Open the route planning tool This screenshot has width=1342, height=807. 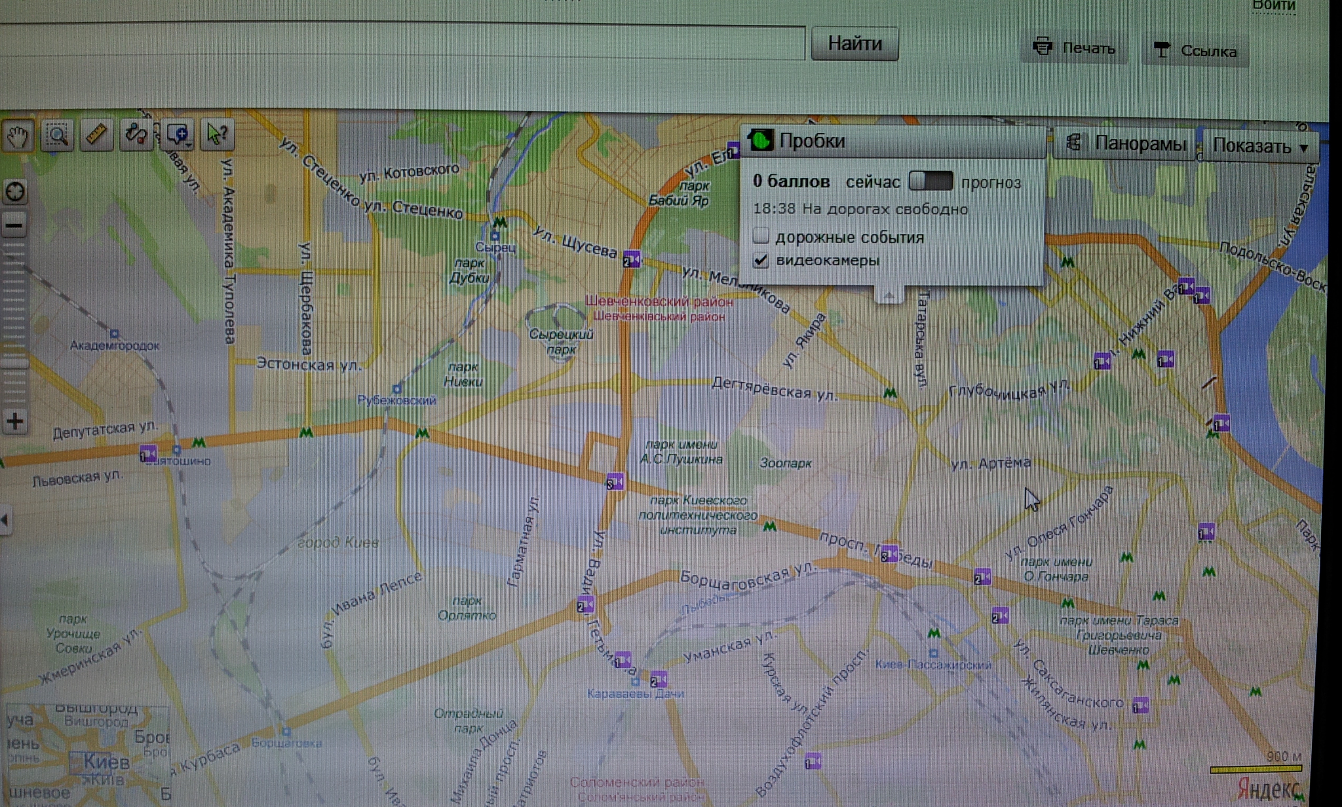(136, 134)
